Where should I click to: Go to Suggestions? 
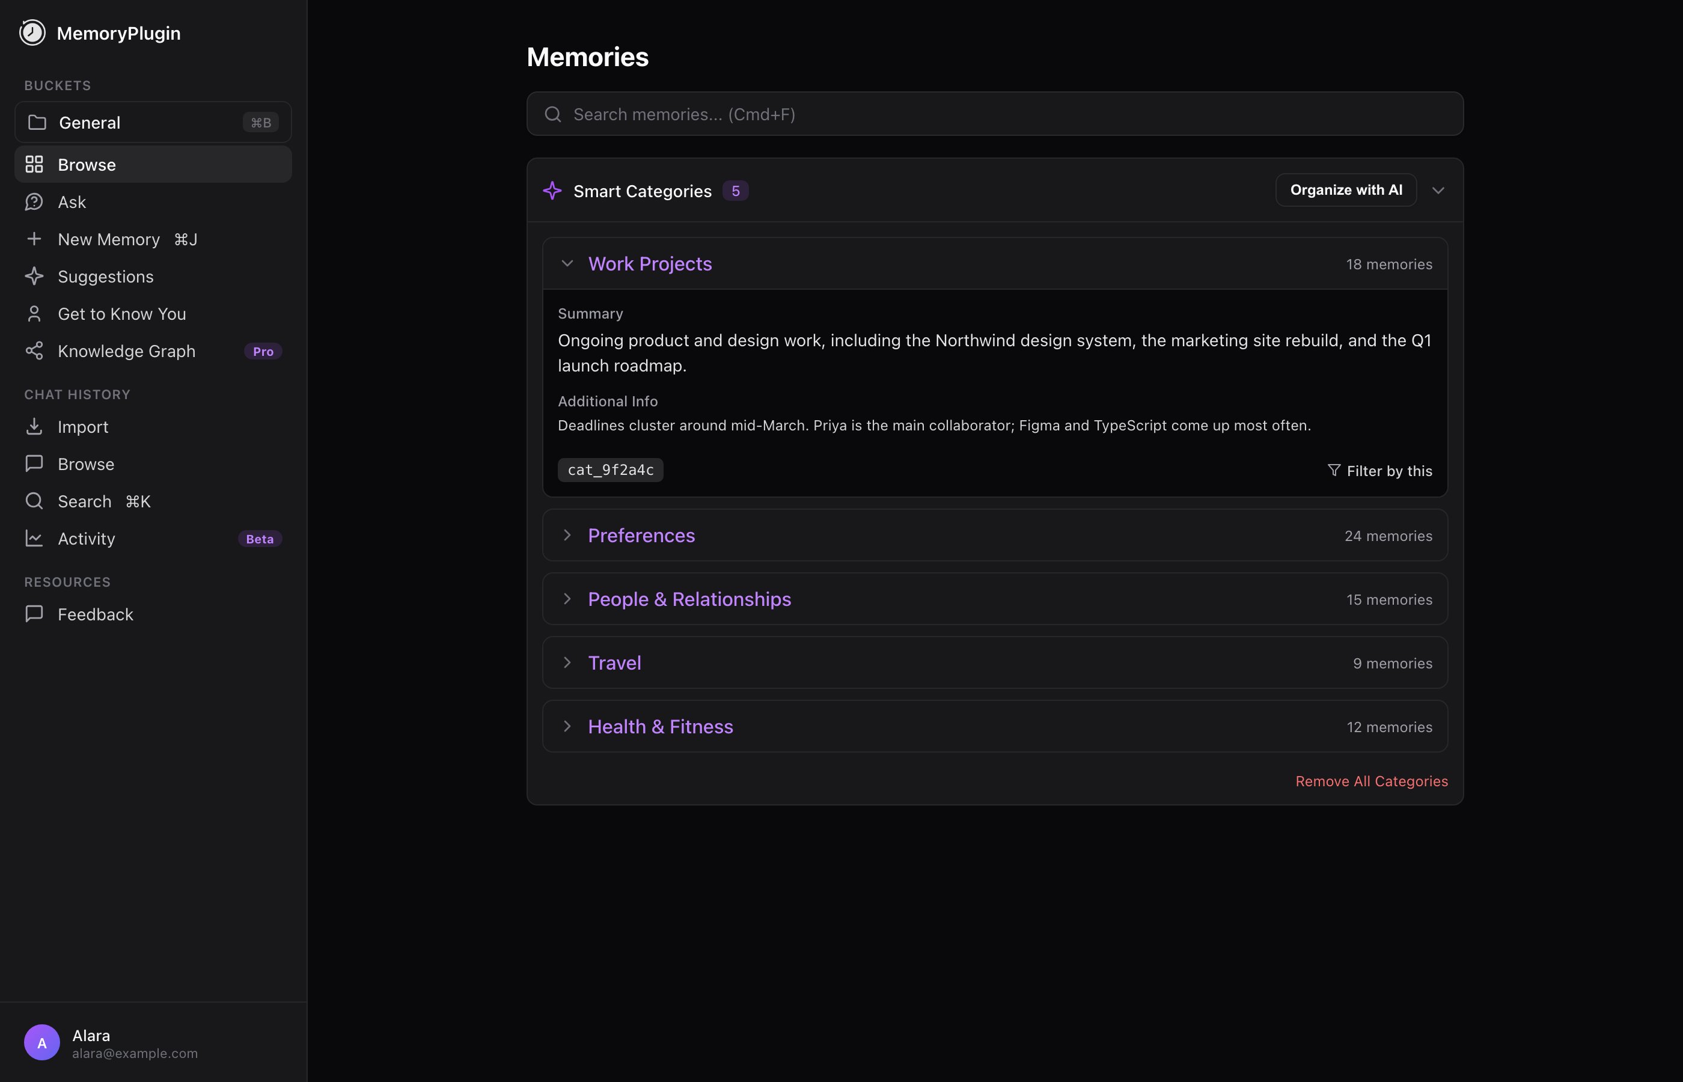click(x=153, y=276)
